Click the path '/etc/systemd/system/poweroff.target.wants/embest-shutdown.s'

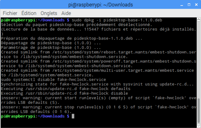click(x=124, y=61)
